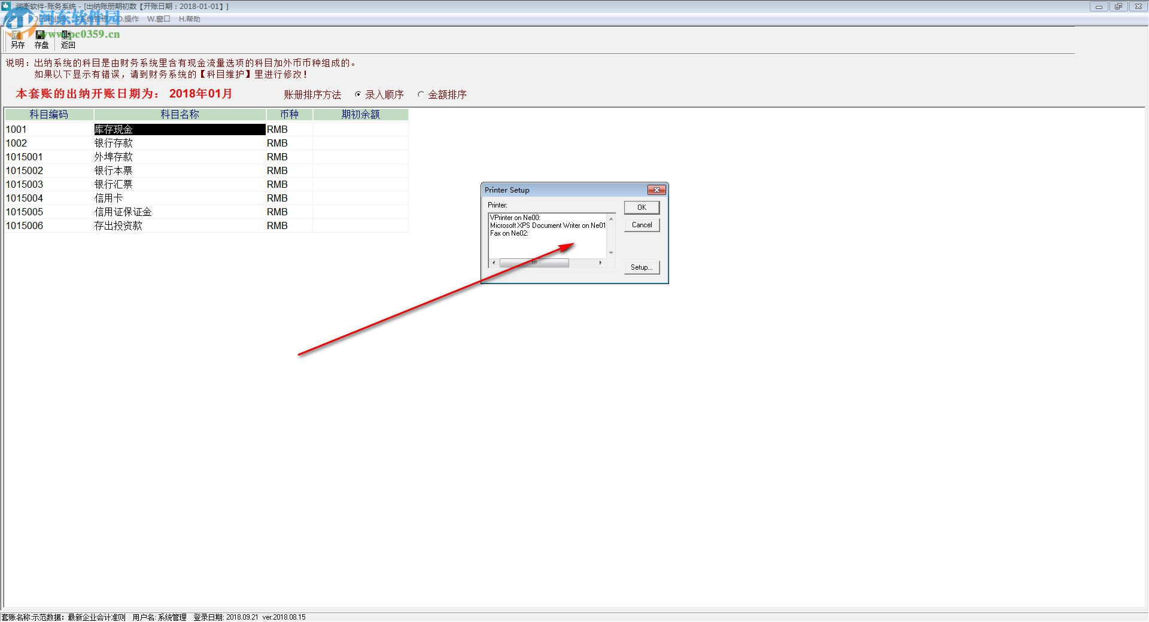Click the 币种 column header
The height and width of the screenshot is (622, 1149).
pos(289,114)
